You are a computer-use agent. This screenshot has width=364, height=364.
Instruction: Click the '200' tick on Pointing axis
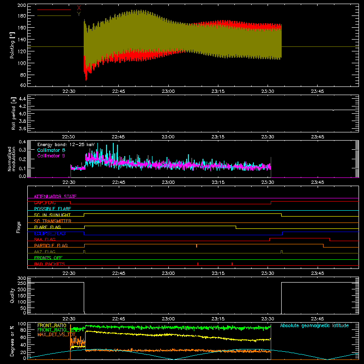22,5
